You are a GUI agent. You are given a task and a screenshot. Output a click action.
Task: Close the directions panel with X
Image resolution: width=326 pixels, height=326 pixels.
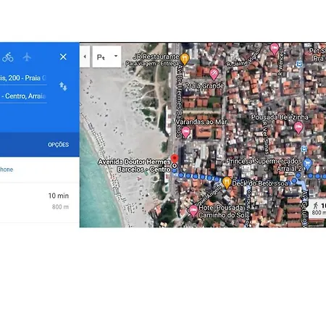click(x=63, y=57)
